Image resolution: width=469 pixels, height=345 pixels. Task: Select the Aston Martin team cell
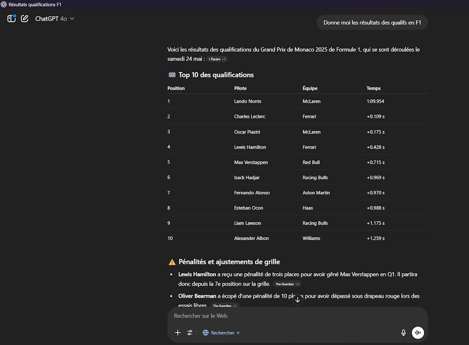click(x=316, y=193)
